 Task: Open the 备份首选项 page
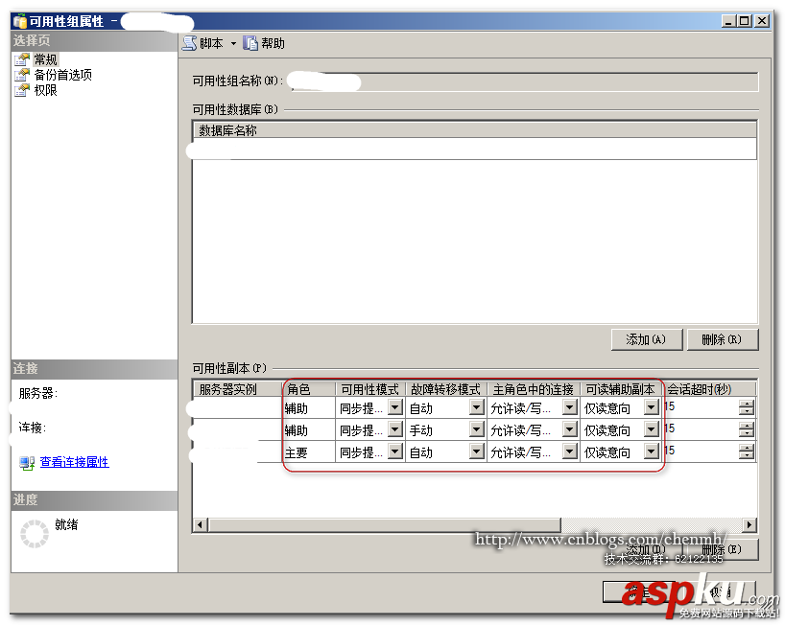point(62,75)
